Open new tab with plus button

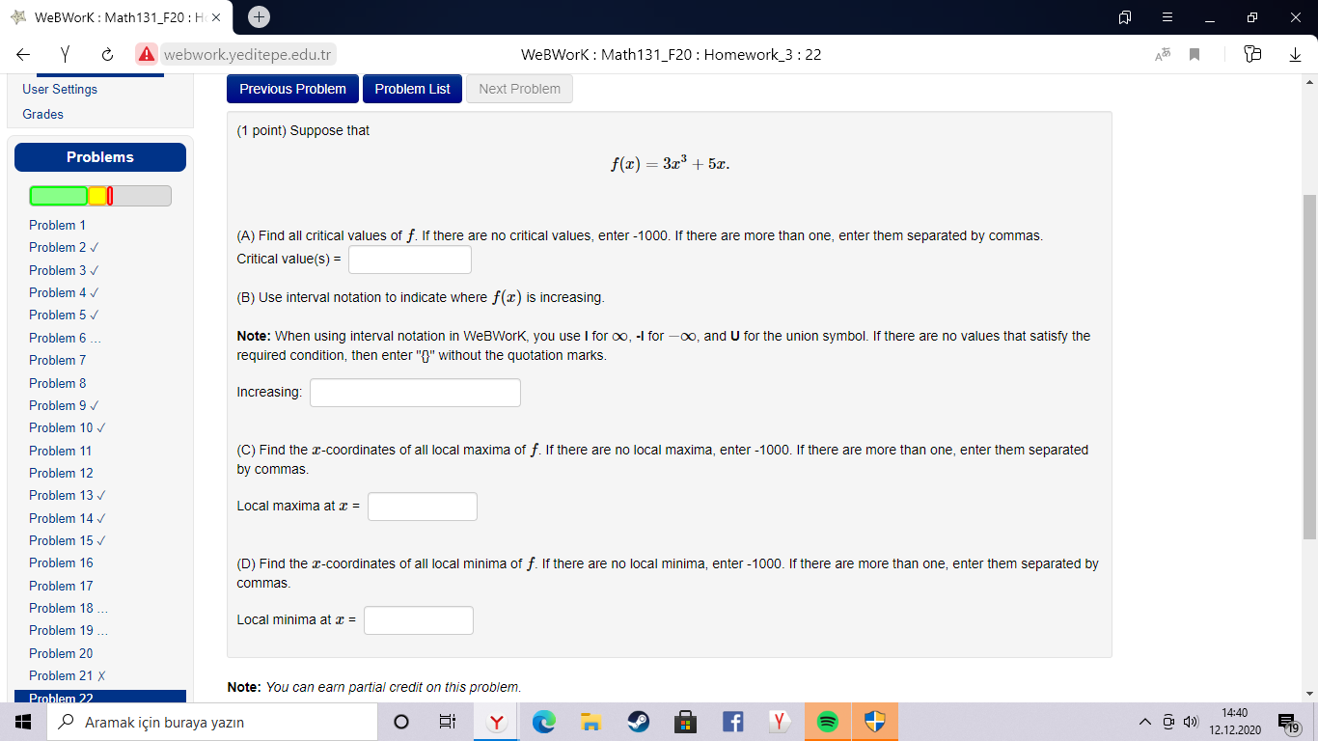259,17
